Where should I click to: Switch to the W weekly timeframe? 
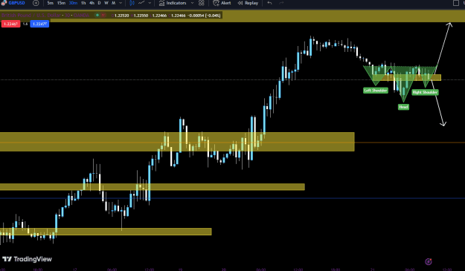pos(106,3)
